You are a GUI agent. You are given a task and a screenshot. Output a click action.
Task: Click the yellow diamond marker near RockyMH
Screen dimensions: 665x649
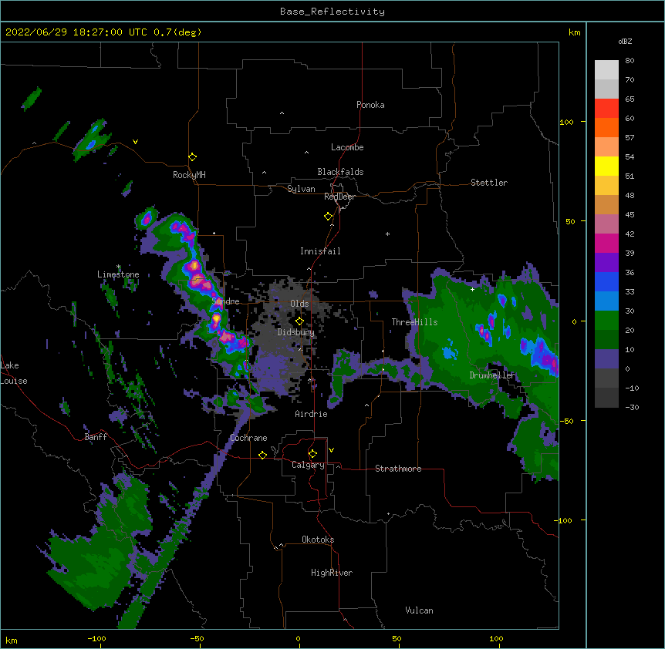[192, 157]
